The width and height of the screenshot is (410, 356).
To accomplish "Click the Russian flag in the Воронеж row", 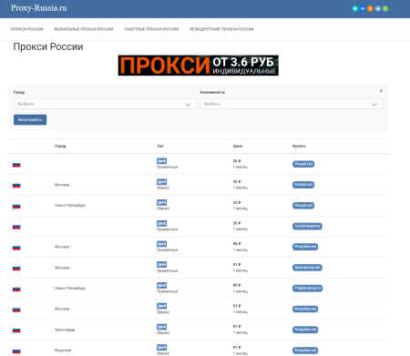I will point(16,351).
